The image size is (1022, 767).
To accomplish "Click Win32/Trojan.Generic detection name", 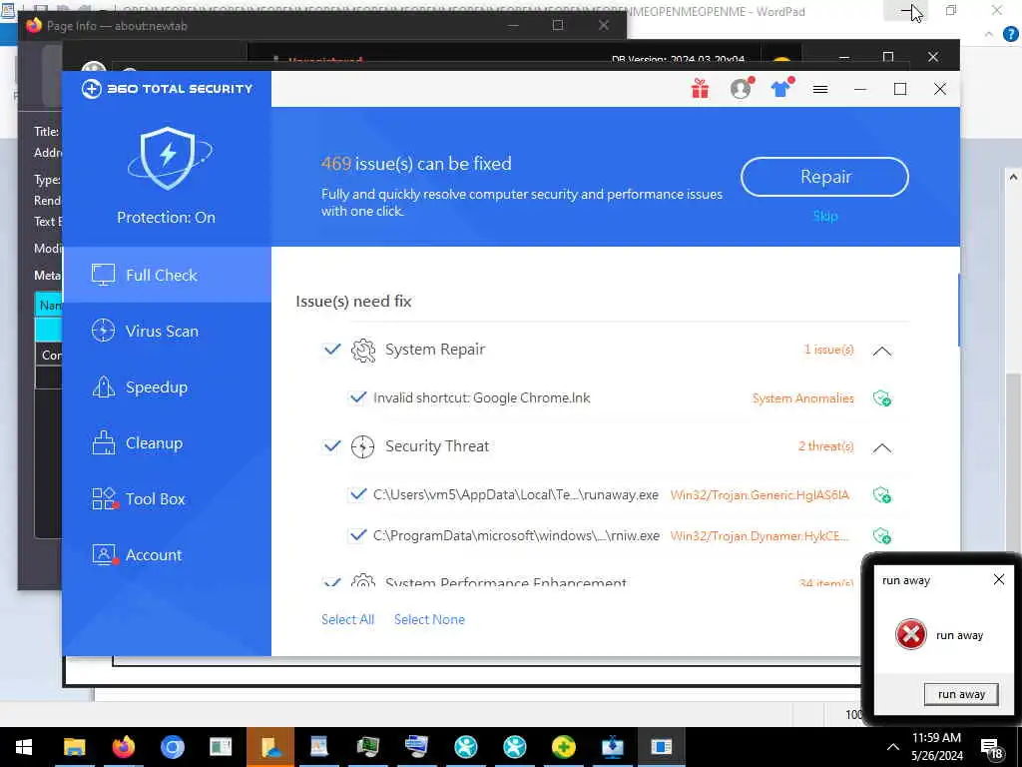I will [x=760, y=495].
